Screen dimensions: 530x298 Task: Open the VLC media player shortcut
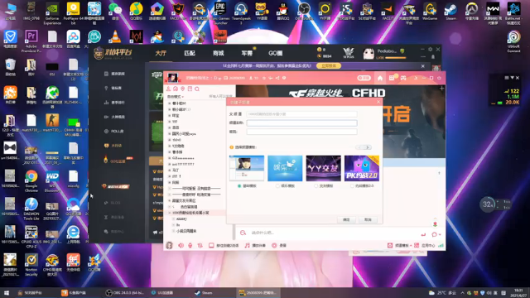pos(115,36)
